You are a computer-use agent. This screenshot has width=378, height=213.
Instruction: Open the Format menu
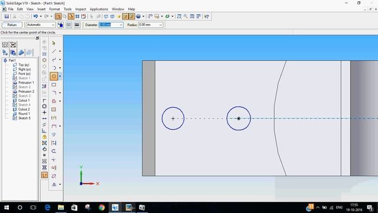(54, 9)
